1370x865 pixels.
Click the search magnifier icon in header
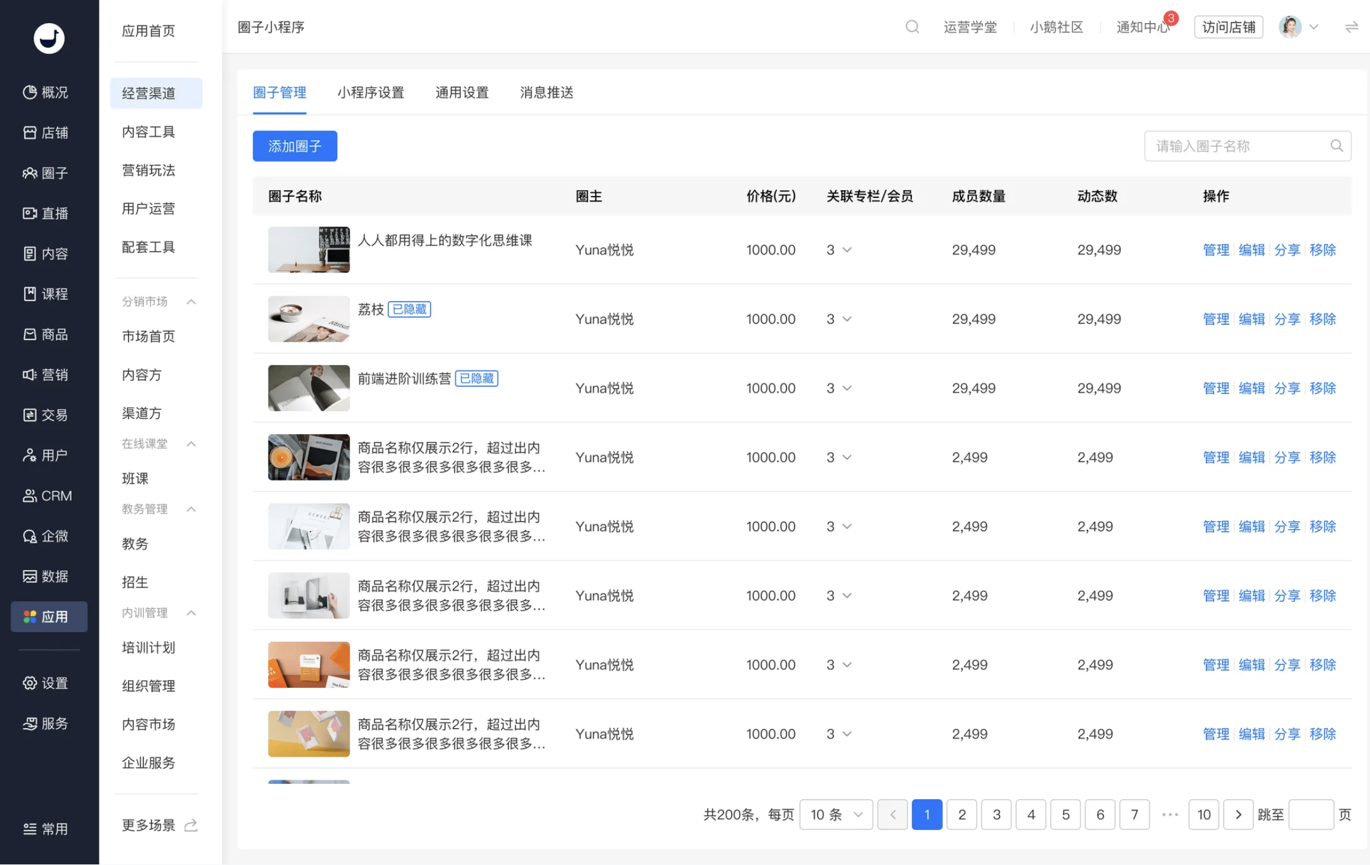(912, 27)
